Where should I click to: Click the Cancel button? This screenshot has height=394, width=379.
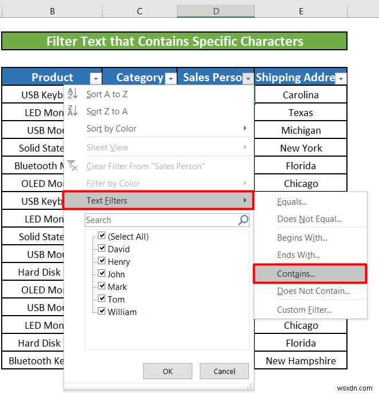[x=224, y=371]
